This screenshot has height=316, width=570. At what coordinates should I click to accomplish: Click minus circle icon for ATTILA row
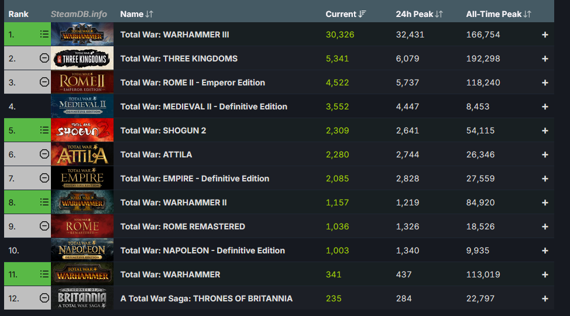click(x=44, y=154)
